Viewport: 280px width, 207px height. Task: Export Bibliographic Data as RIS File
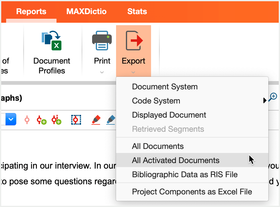coord(192,174)
